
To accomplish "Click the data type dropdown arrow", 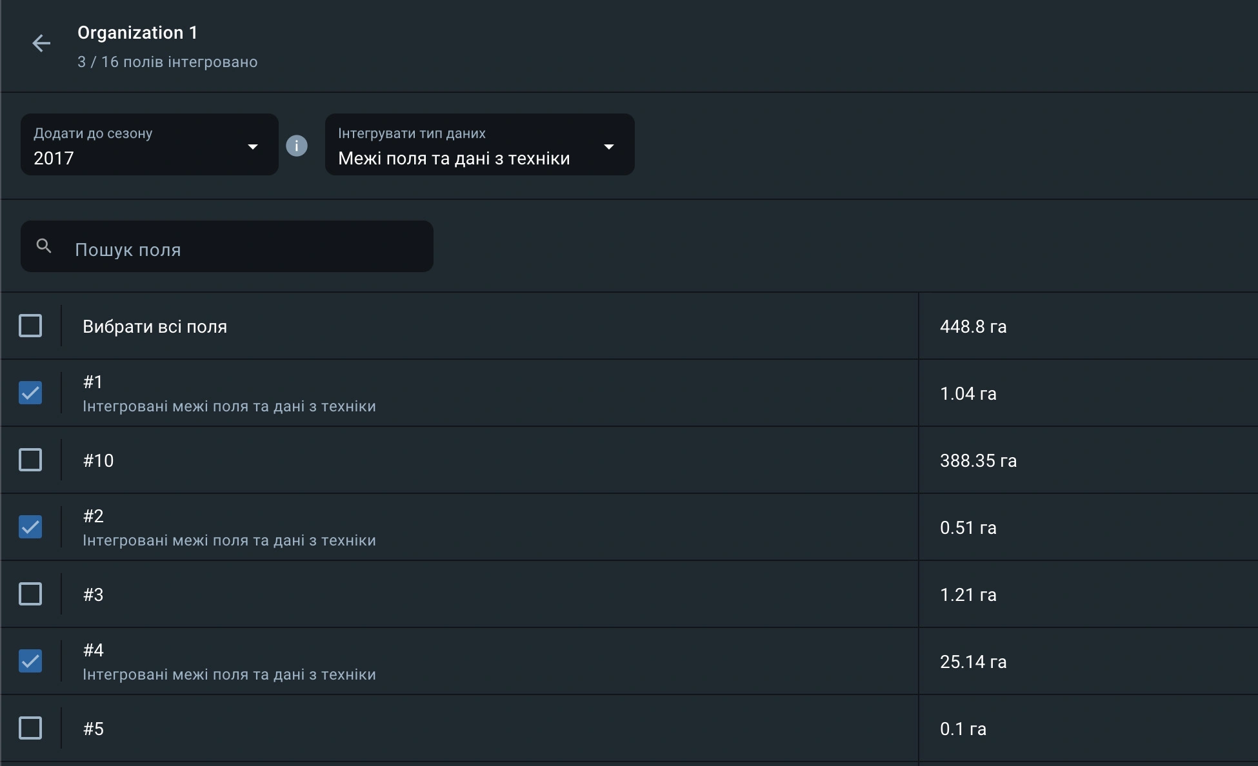I will pyautogui.click(x=608, y=147).
